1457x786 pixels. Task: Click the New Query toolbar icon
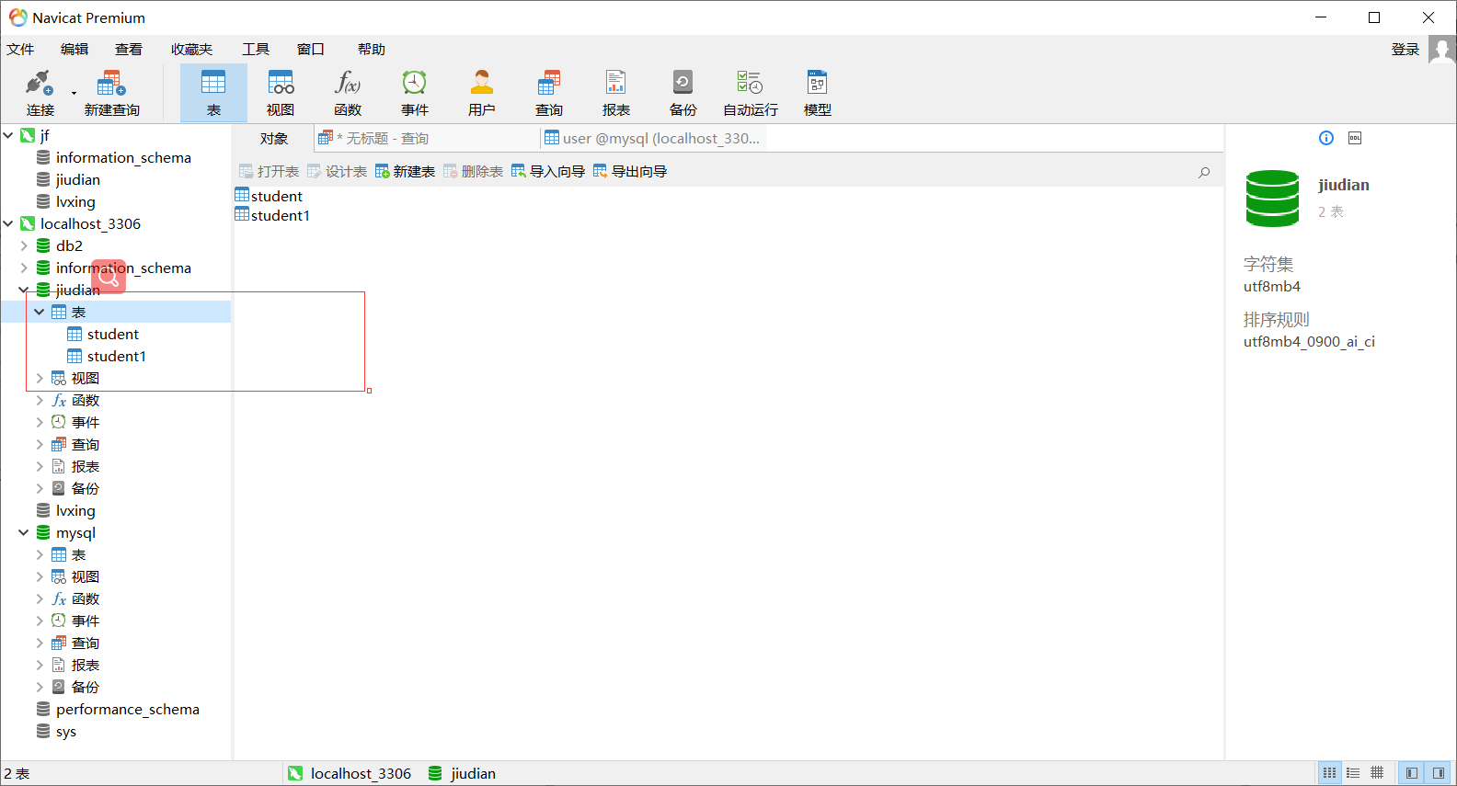[x=111, y=93]
